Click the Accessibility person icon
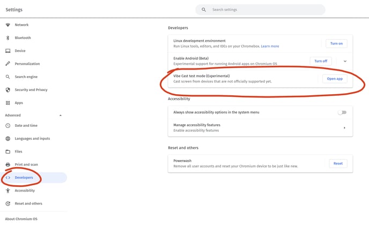369x228 pixels. click(8, 191)
